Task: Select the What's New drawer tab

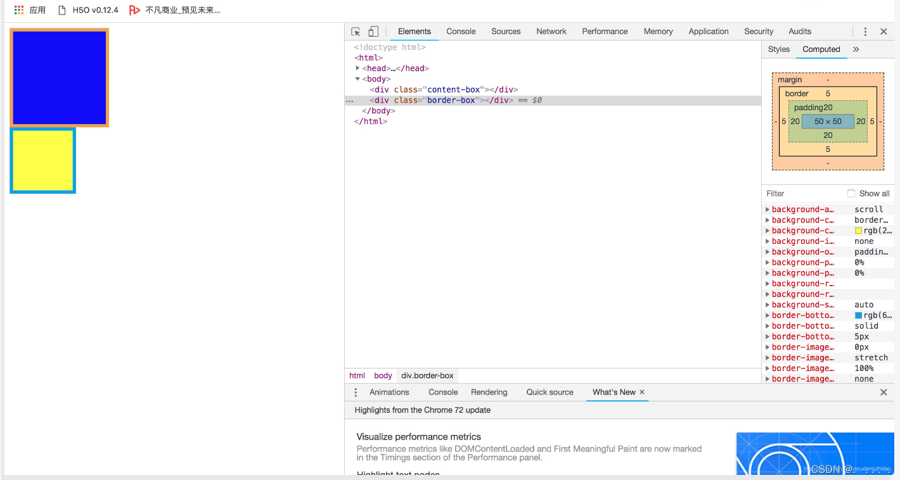Action: coord(614,393)
